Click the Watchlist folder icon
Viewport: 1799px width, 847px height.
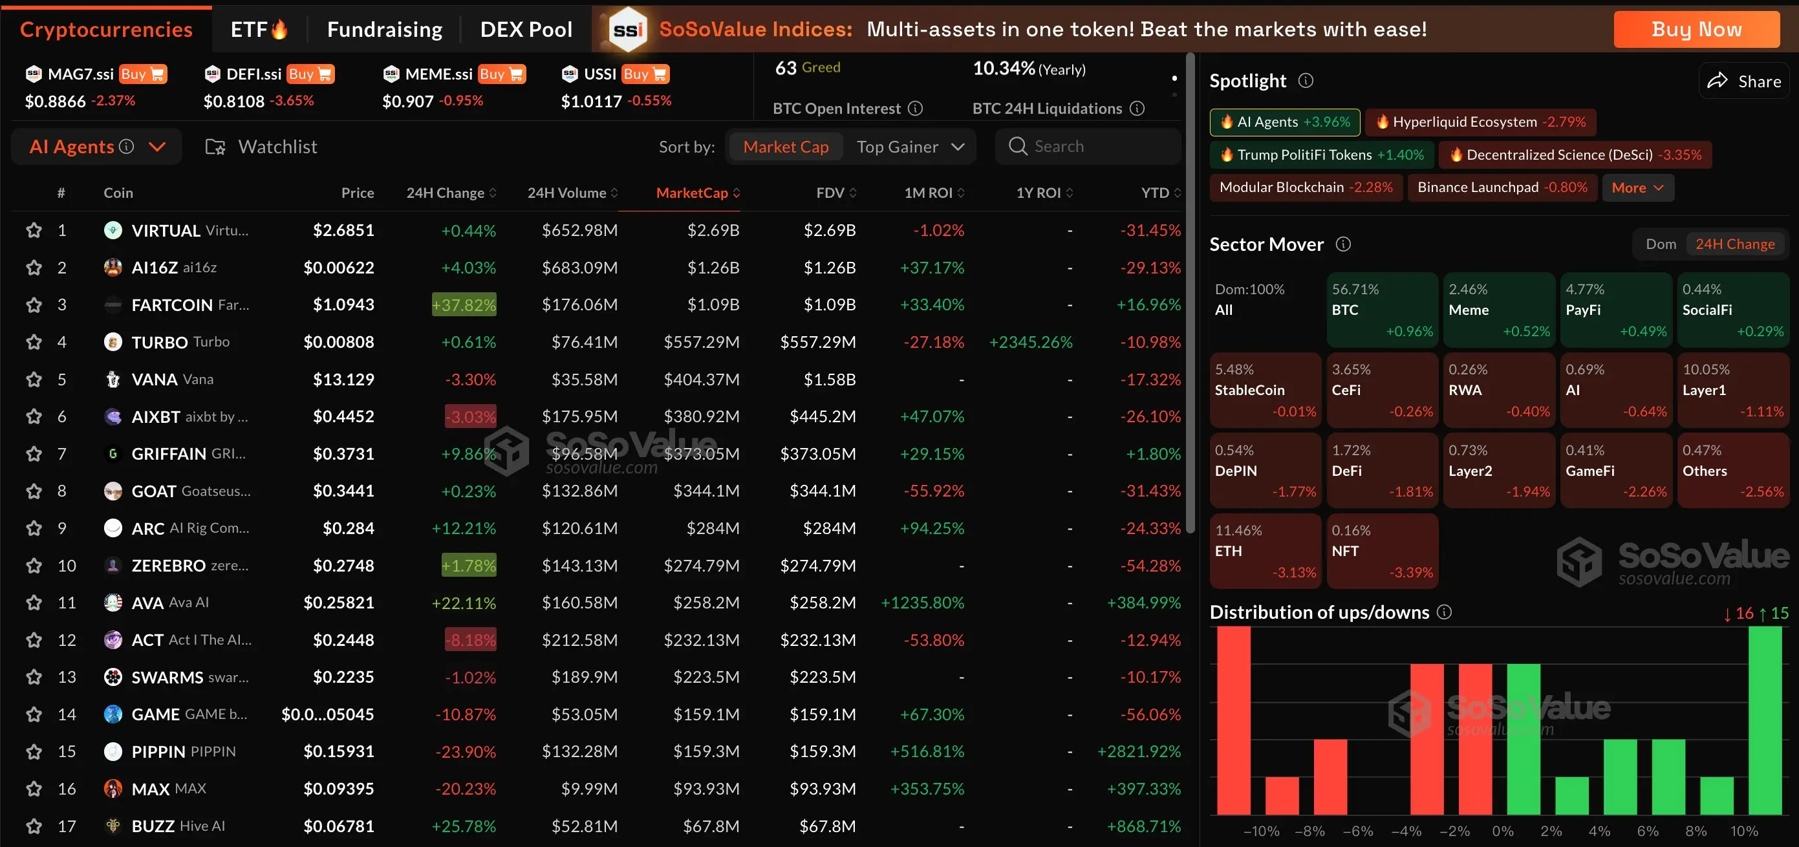215,147
